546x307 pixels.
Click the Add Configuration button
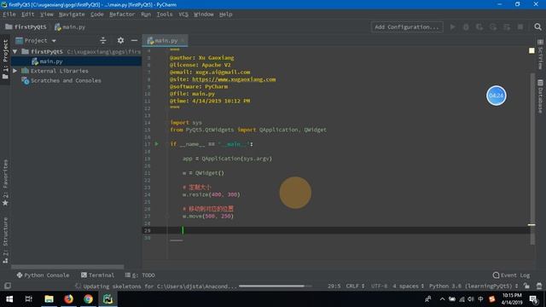tap(407, 26)
